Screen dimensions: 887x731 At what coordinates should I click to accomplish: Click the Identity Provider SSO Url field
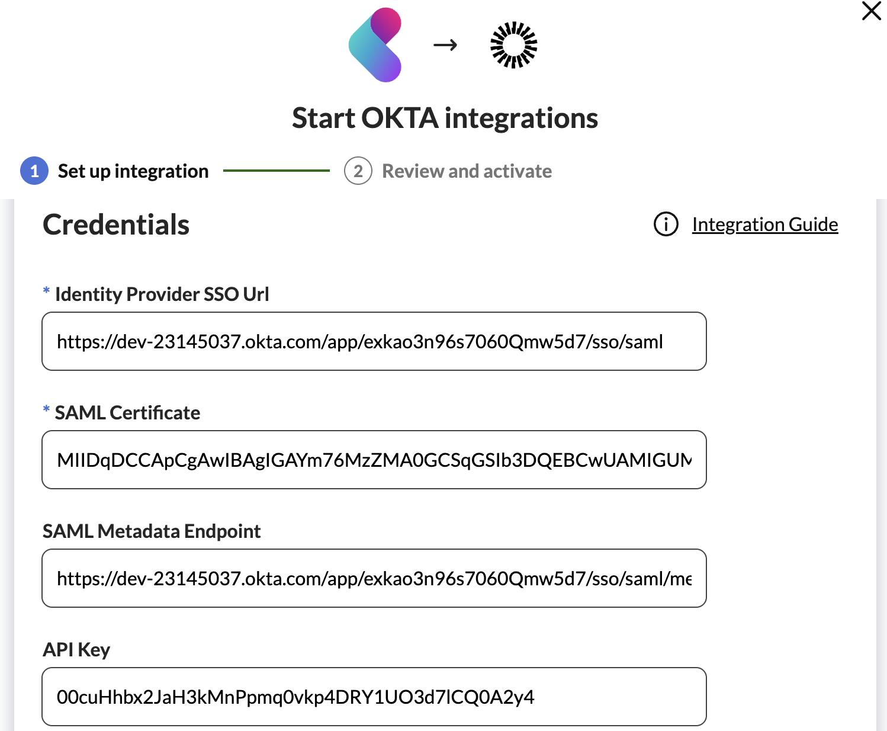tap(374, 341)
